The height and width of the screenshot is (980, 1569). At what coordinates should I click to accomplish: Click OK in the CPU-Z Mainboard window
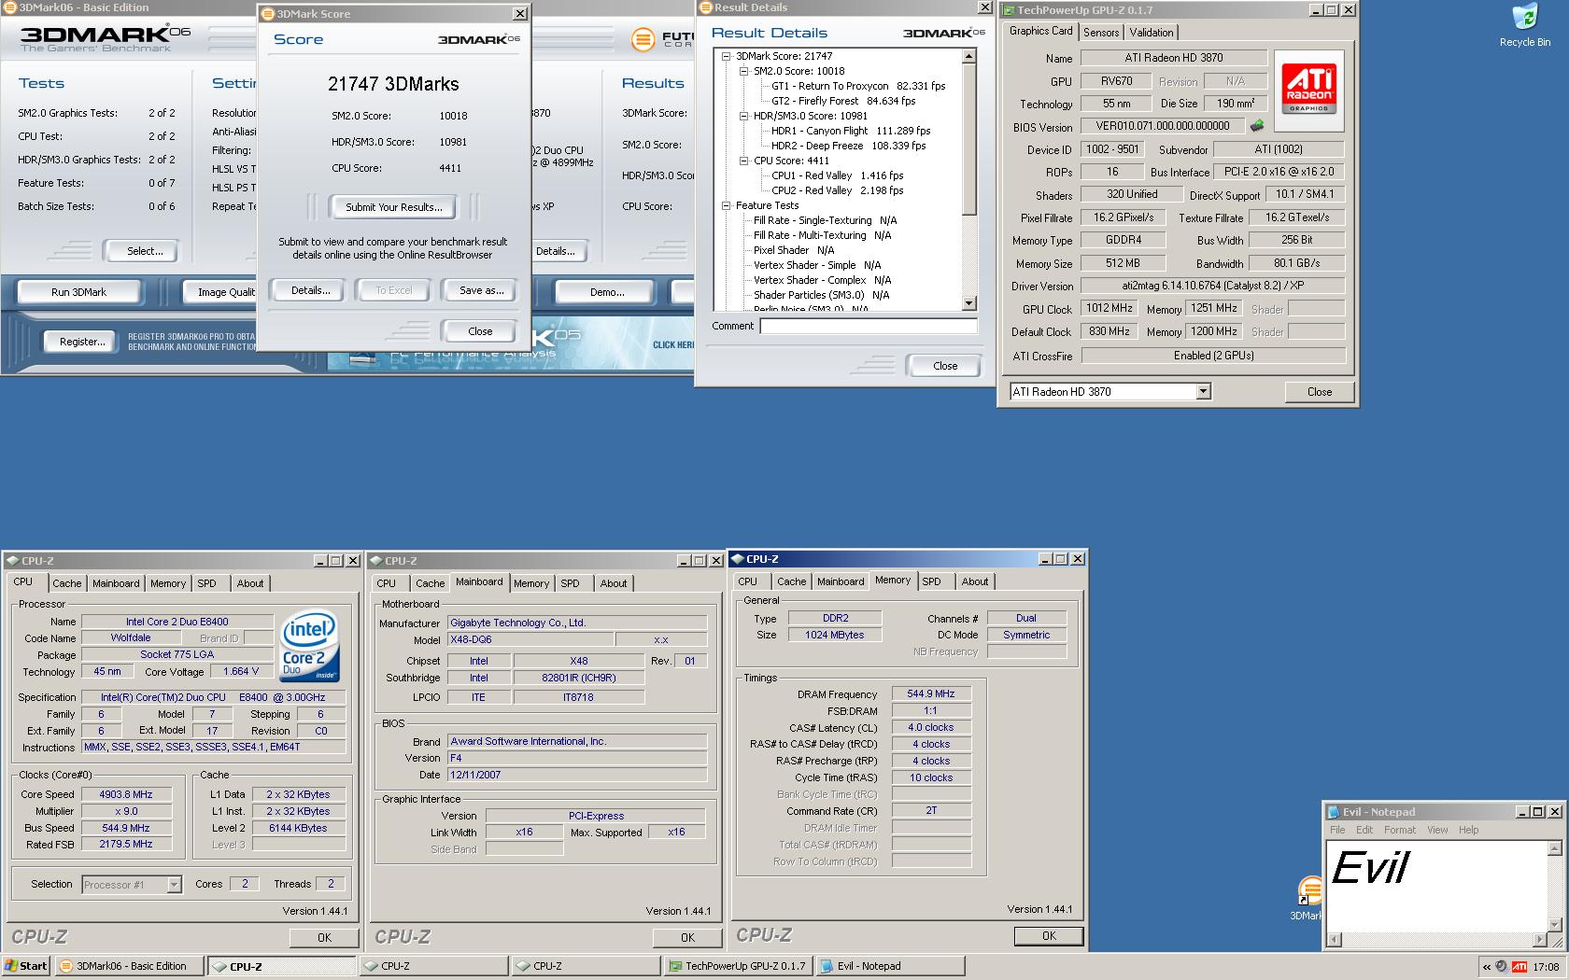(x=687, y=938)
